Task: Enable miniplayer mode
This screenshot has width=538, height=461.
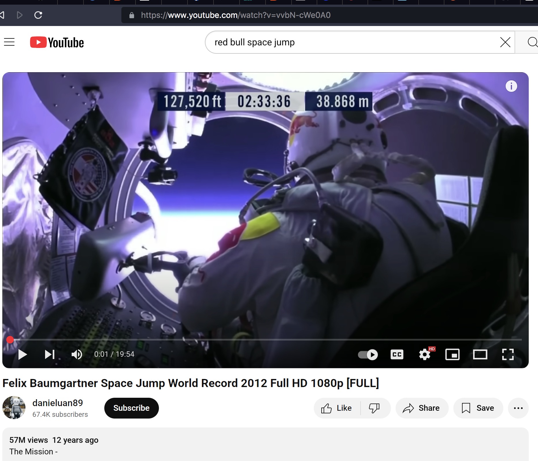Action: point(452,354)
